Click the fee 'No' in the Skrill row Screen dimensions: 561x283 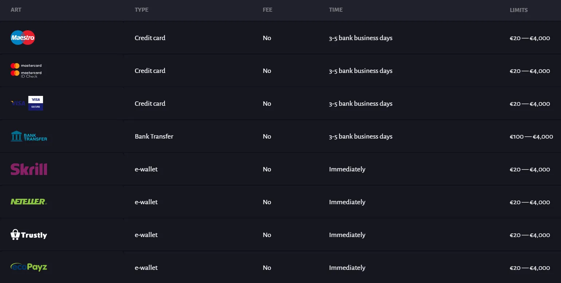pos(267,169)
